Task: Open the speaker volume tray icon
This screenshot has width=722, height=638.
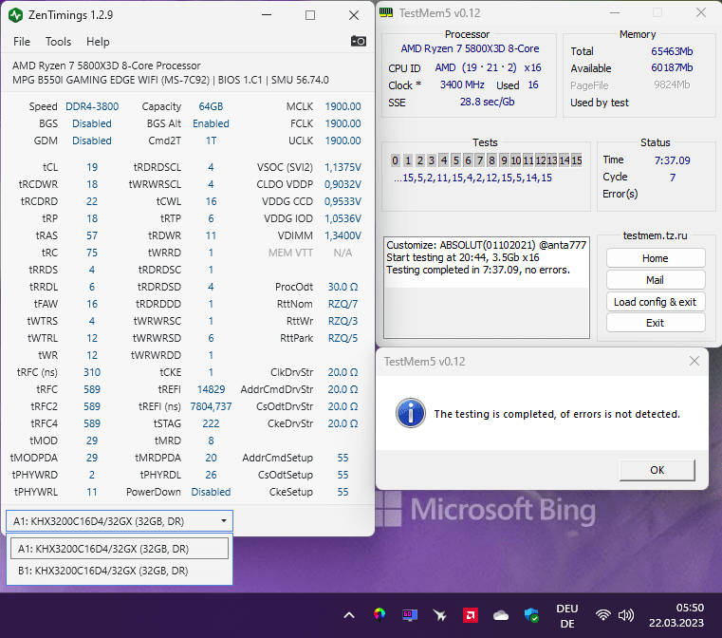Action: pos(626,615)
